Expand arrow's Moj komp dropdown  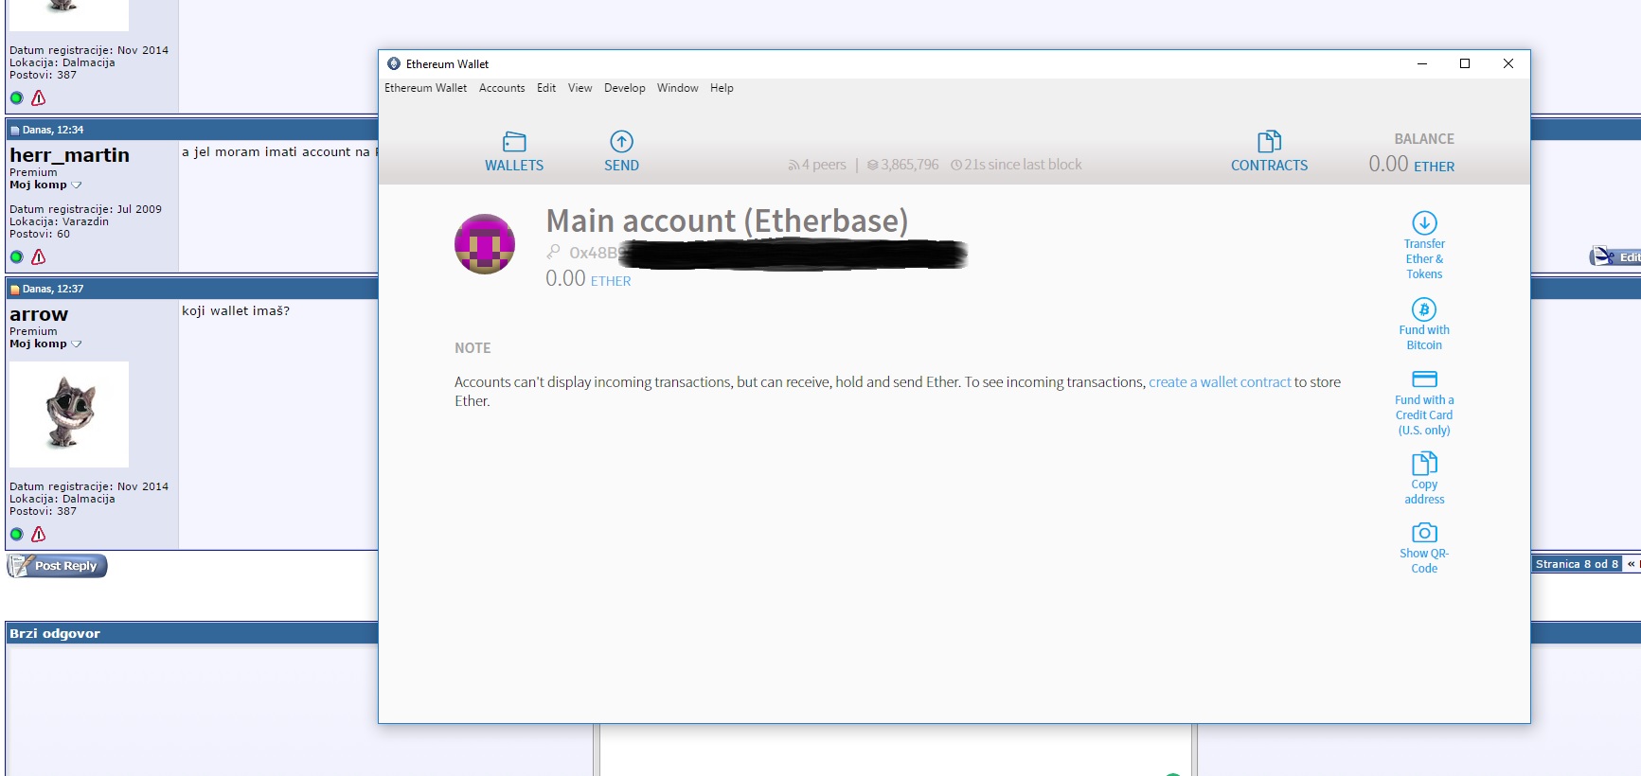(77, 344)
